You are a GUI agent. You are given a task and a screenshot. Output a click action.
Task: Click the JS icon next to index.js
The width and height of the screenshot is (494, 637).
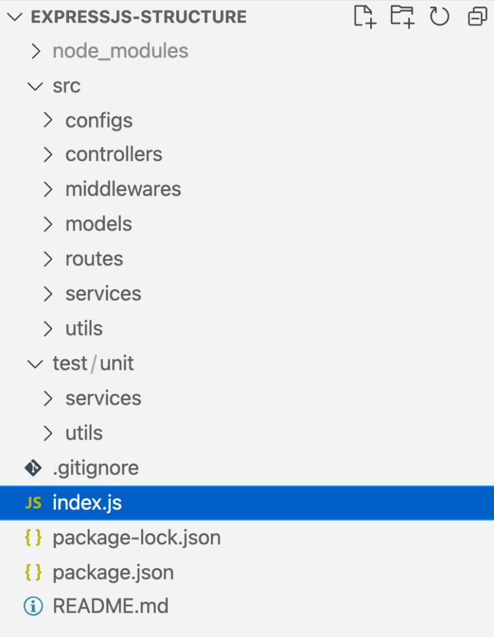32,503
